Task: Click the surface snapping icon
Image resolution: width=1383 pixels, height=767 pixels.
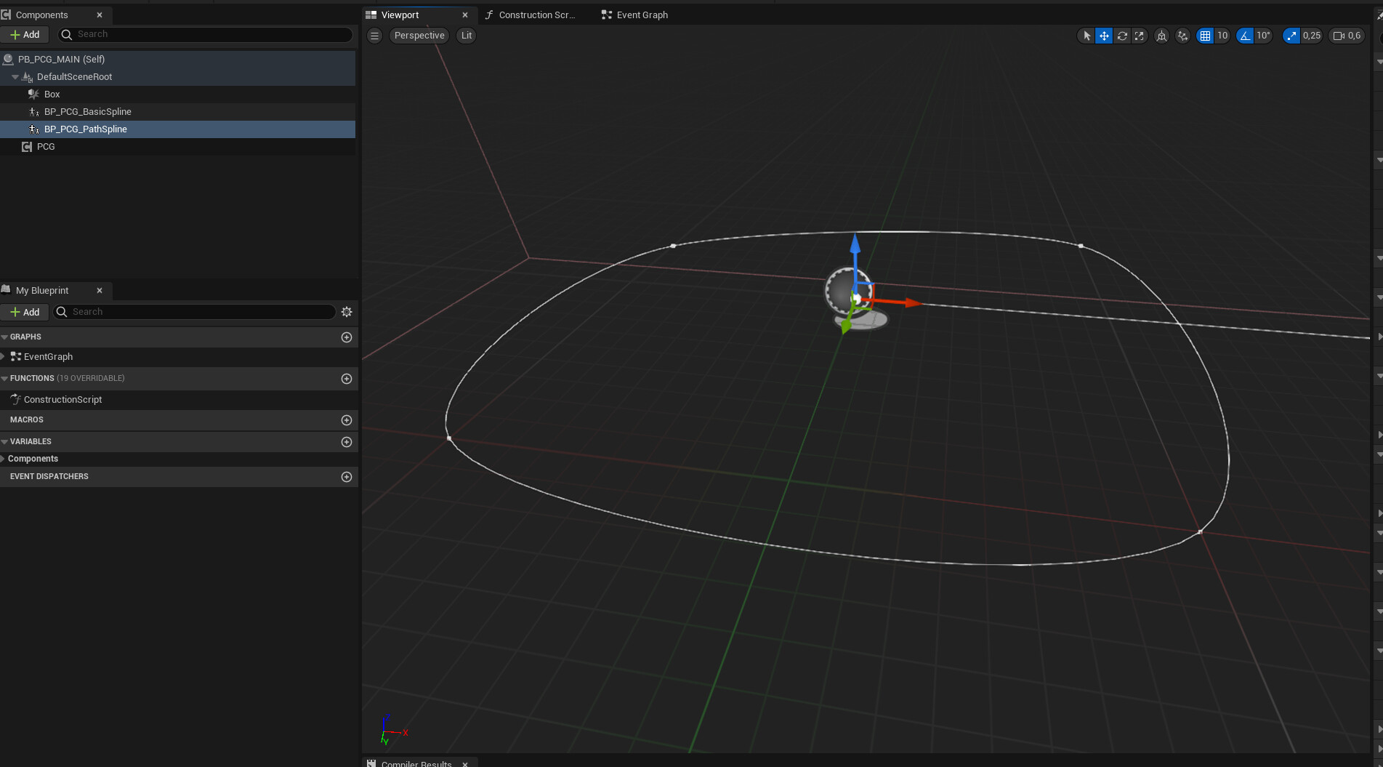Action: 1182,36
